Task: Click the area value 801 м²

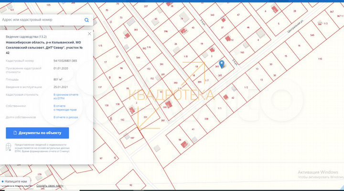Action: [x=58, y=80]
